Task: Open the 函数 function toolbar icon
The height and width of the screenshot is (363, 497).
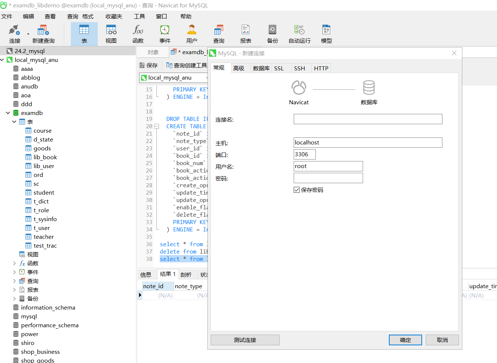Action: (x=138, y=34)
